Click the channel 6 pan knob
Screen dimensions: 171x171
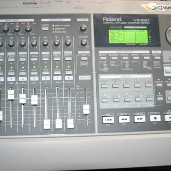point(45,43)
